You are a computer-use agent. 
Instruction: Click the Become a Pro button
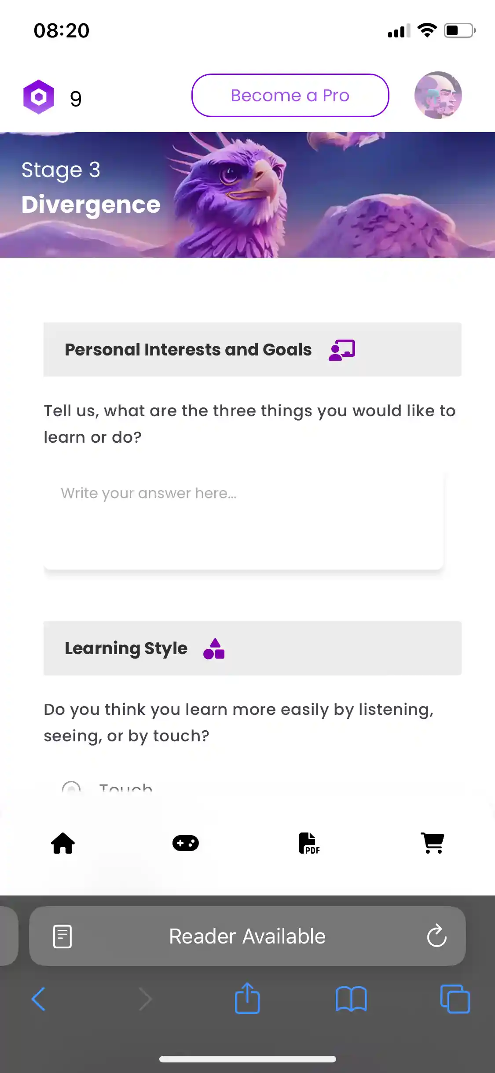[290, 95]
